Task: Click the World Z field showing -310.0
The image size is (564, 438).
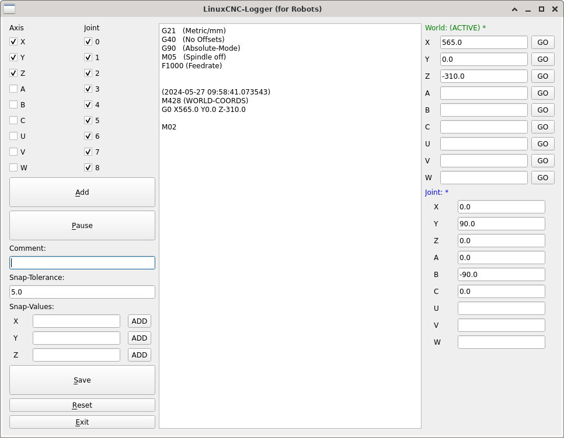Action: (484, 76)
